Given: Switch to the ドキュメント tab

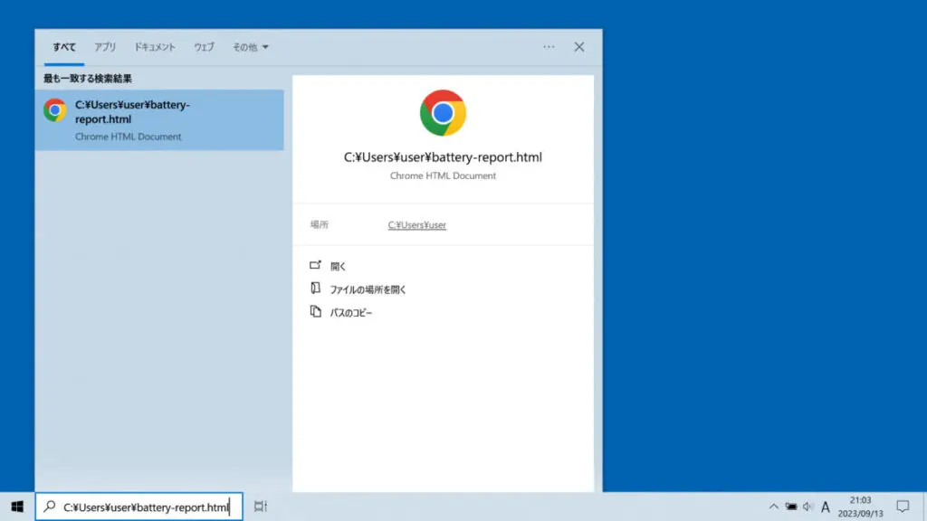Looking at the screenshot, I should click(155, 47).
